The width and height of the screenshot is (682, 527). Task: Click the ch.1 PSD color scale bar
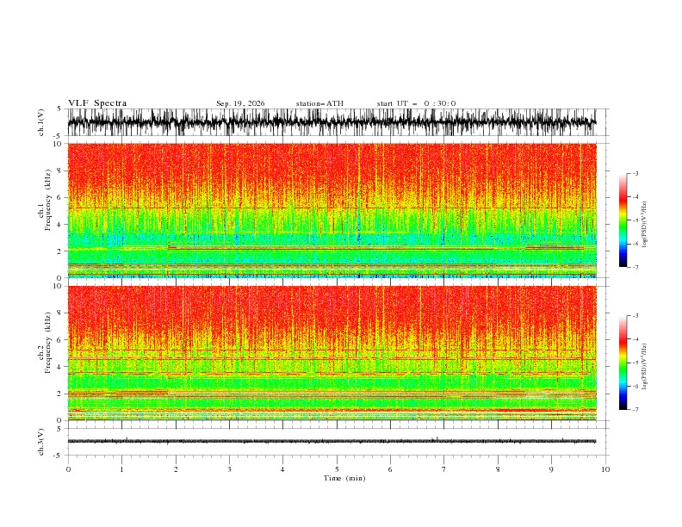[x=623, y=220]
